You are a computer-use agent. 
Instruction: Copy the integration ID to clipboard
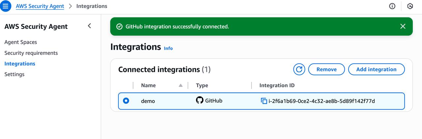click(x=264, y=101)
